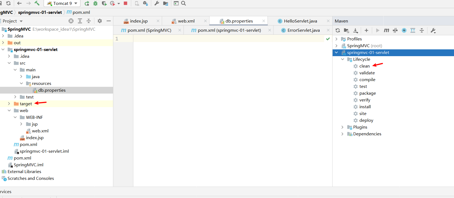Open Project Structure folder icon
This screenshot has height=198, width=454.
point(165,3)
